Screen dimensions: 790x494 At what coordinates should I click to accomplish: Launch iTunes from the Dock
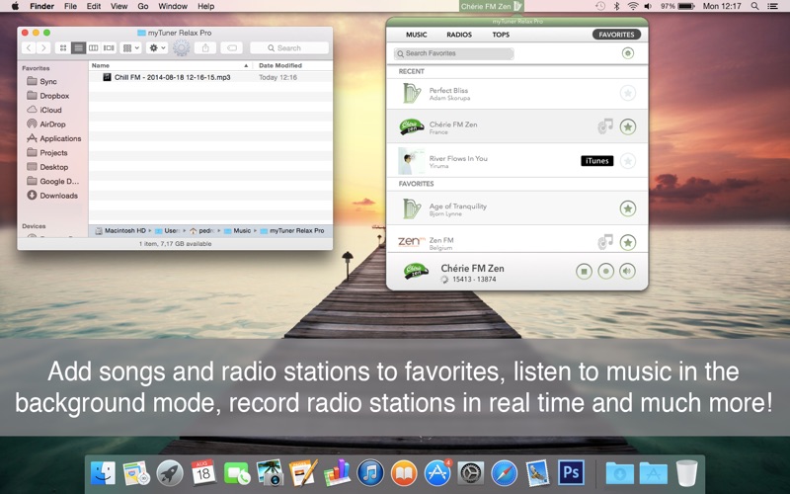coord(370,473)
